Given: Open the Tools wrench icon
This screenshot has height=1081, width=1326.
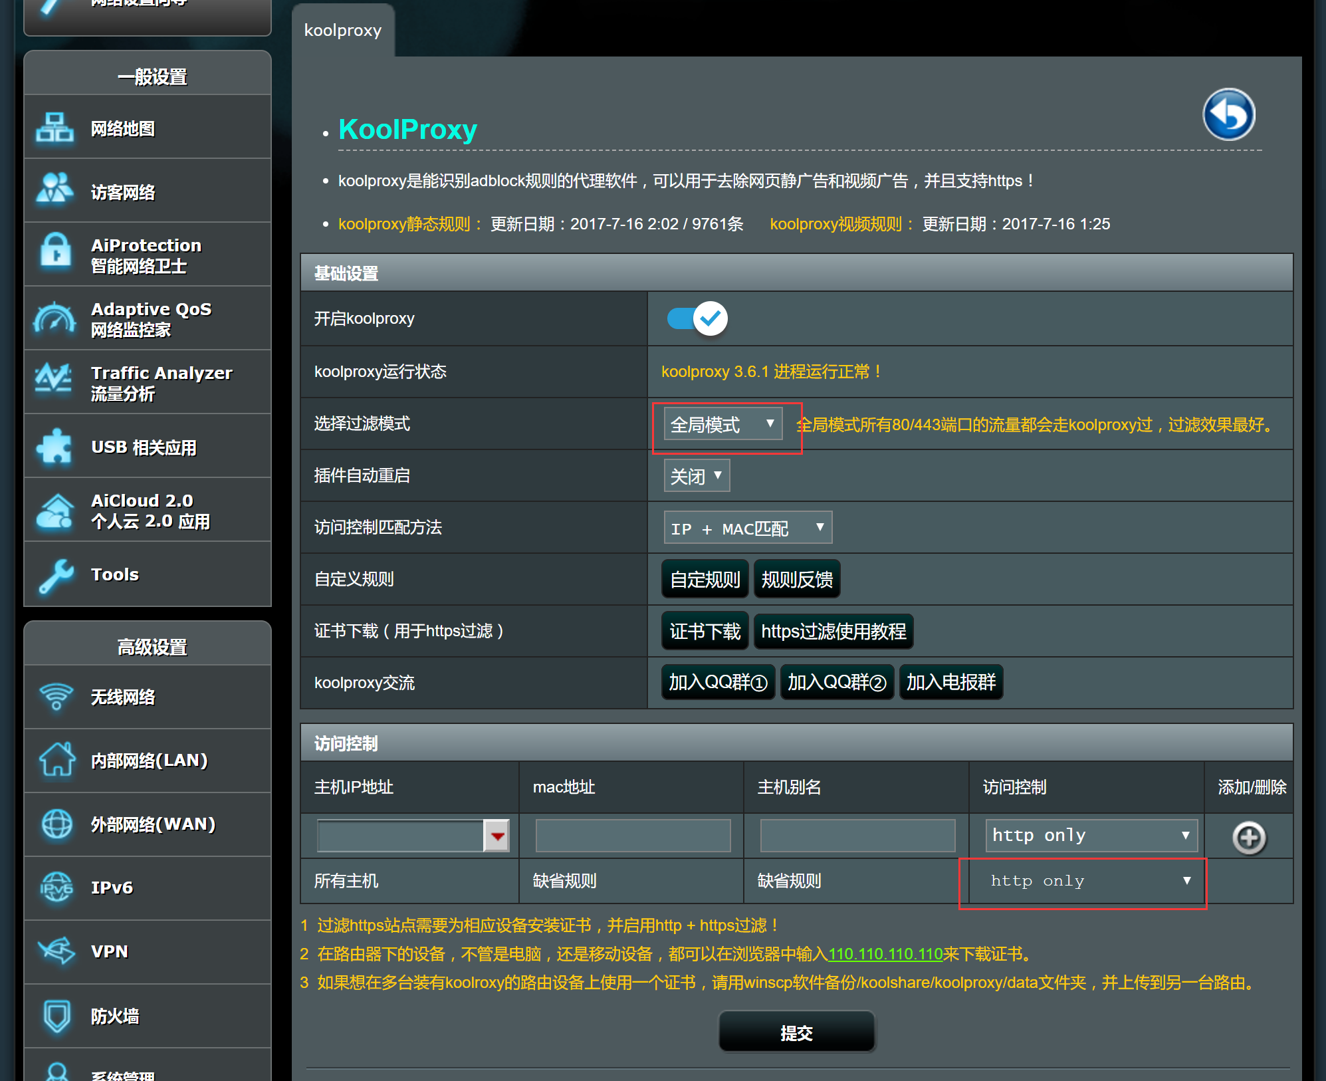Looking at the screenshot, I should tap(55, 574).
